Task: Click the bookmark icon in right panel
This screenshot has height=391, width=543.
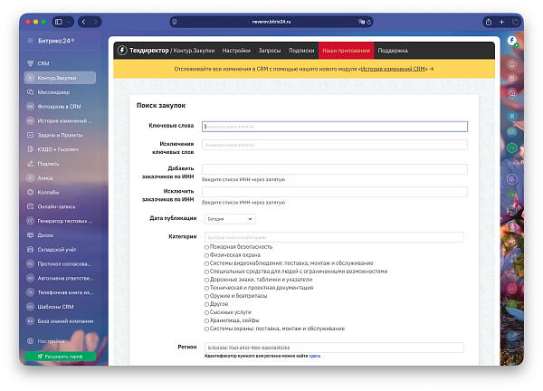Action: 512,116
